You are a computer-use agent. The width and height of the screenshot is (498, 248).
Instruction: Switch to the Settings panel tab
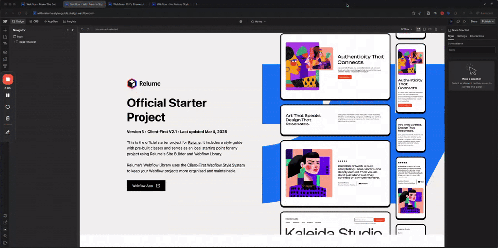pyautogui.click(x=462, y=36)
